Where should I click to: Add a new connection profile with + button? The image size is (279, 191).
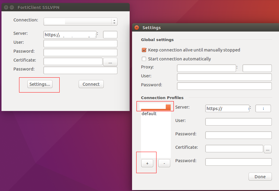(147, 163)
